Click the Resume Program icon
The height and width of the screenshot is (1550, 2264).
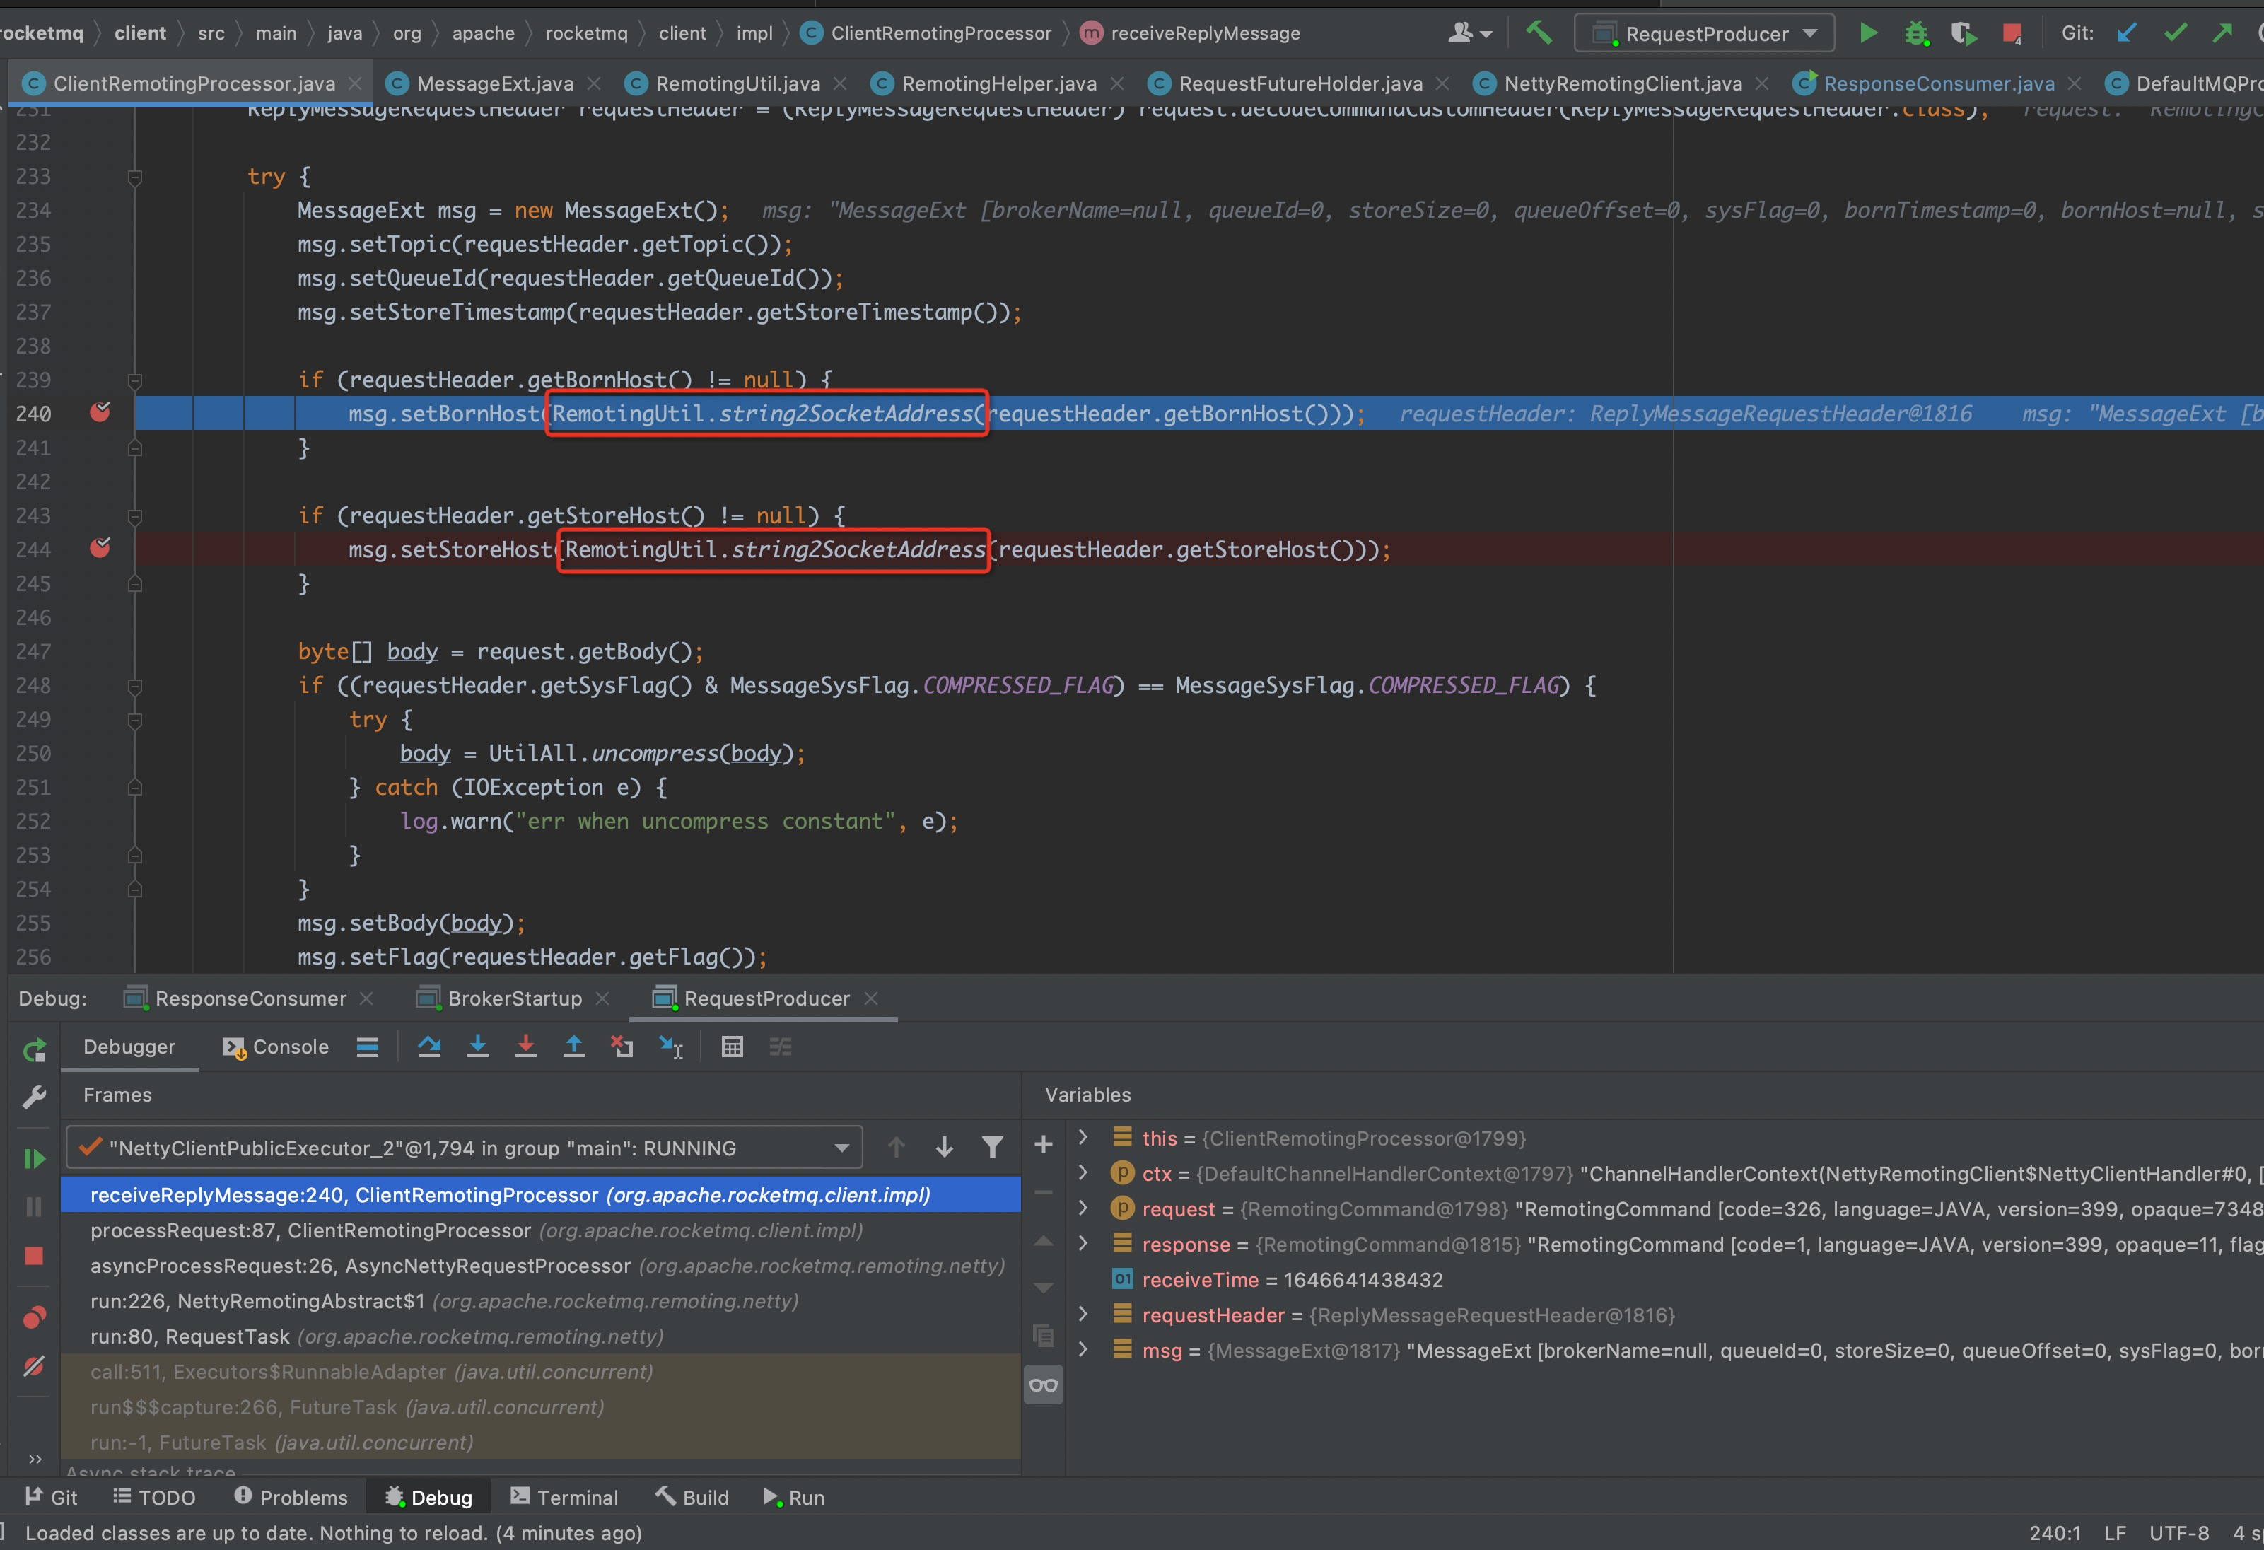click(34, 1158)
